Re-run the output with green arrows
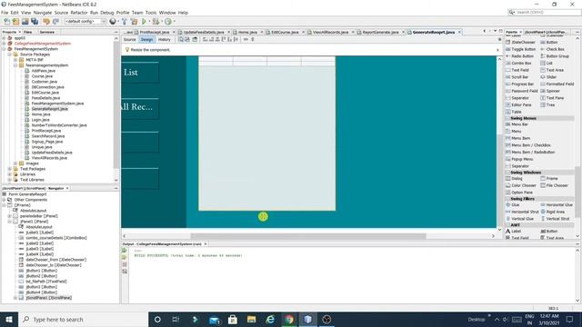Image resolution: width=582 pixels, height=327 pixels. point(125,251)
